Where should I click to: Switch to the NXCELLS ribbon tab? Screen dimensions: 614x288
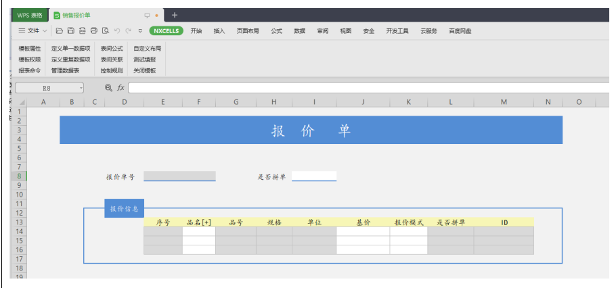pyautogui.click(x=166, y=30)
